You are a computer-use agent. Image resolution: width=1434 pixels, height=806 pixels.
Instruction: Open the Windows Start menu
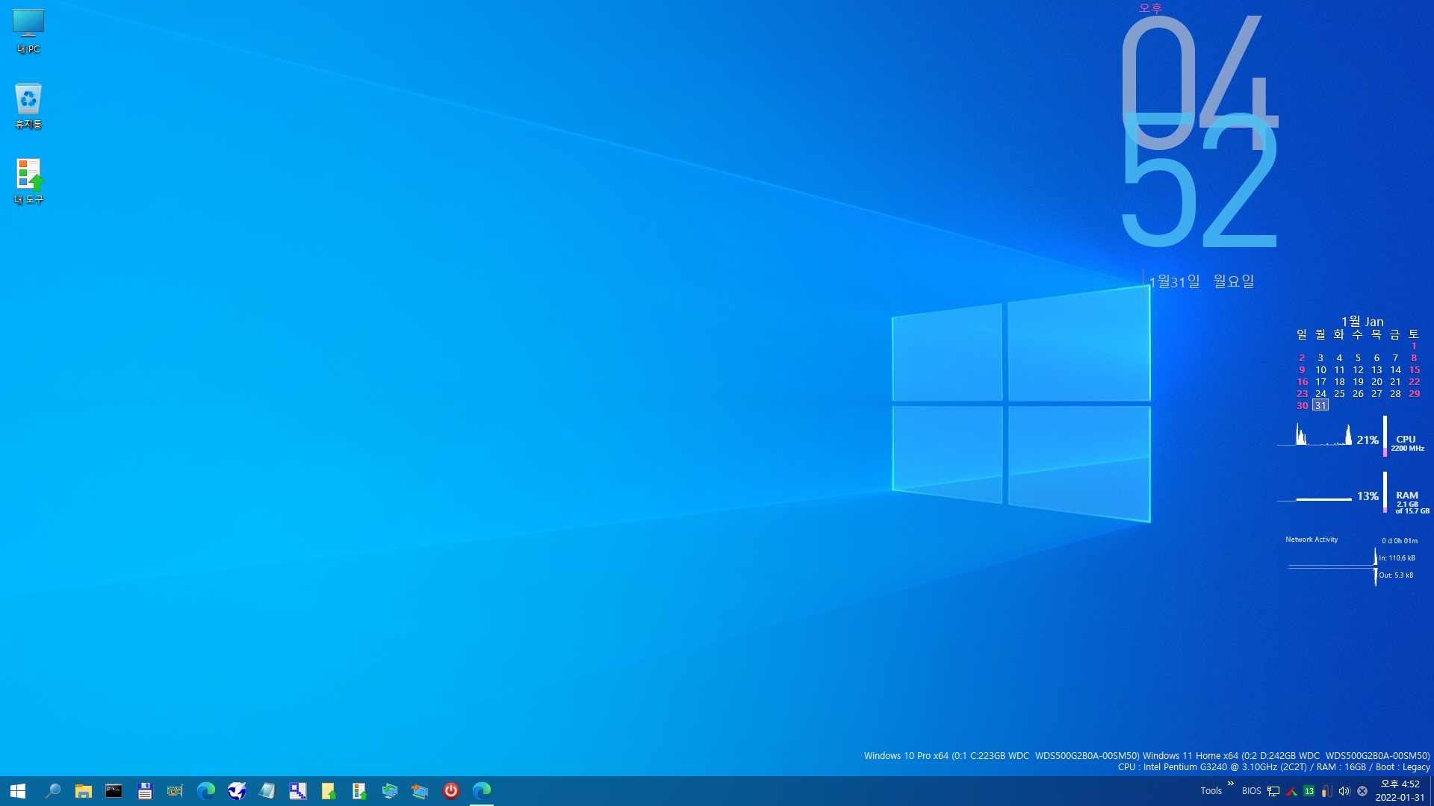[x=18, y=791]
